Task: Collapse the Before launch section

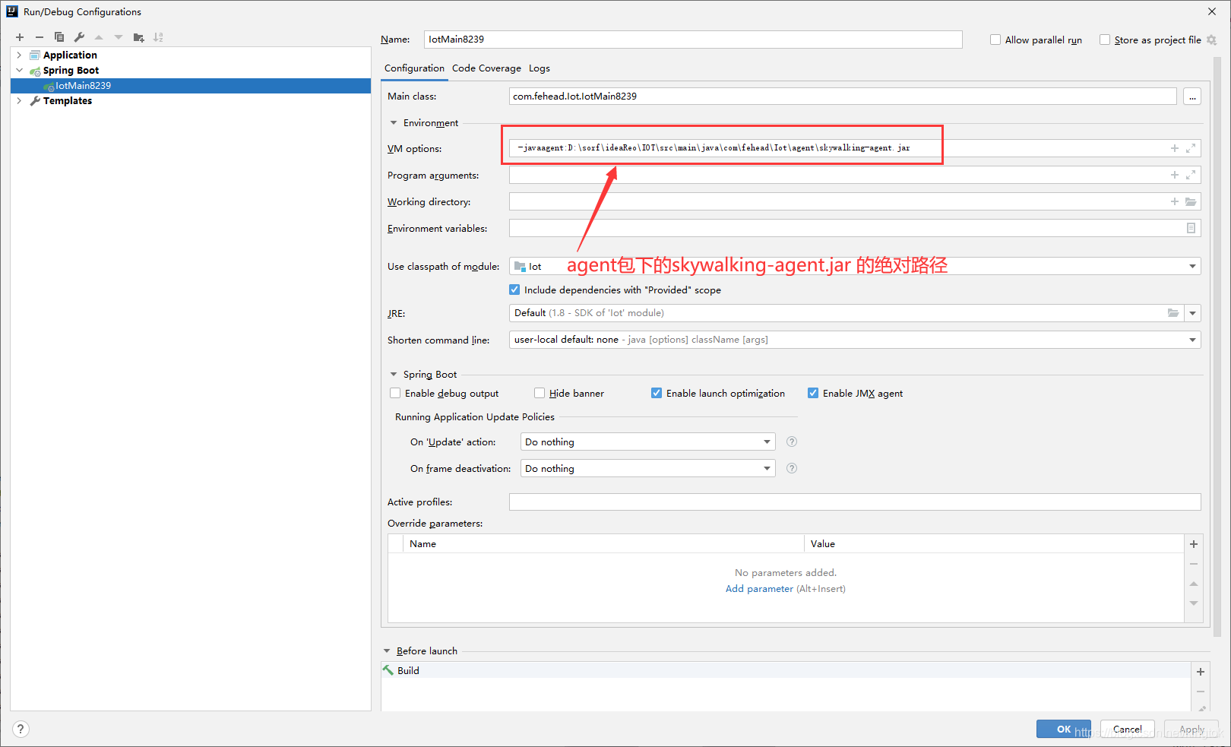Action: pos(387,650)
